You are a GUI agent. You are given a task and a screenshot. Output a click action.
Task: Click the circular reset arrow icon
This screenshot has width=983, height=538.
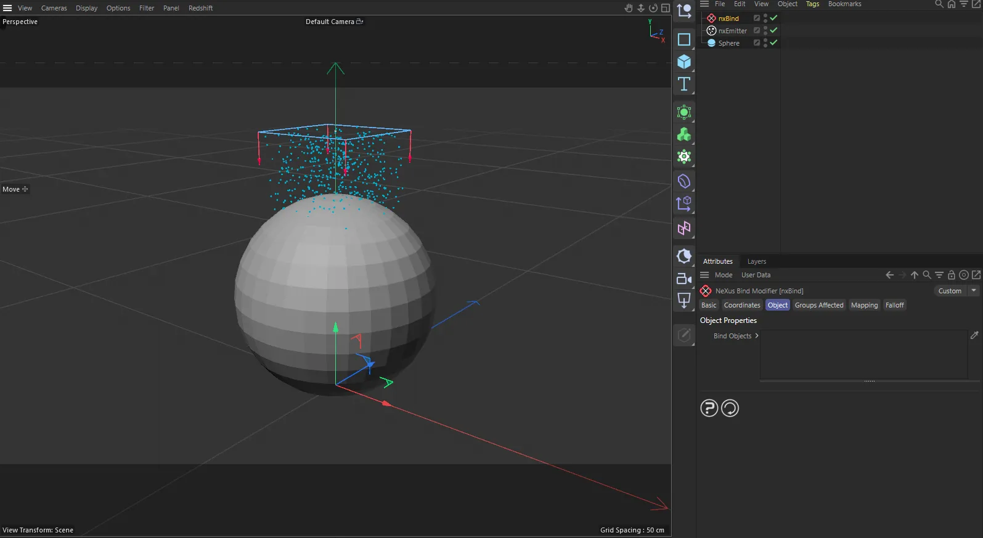coord(730,408)
